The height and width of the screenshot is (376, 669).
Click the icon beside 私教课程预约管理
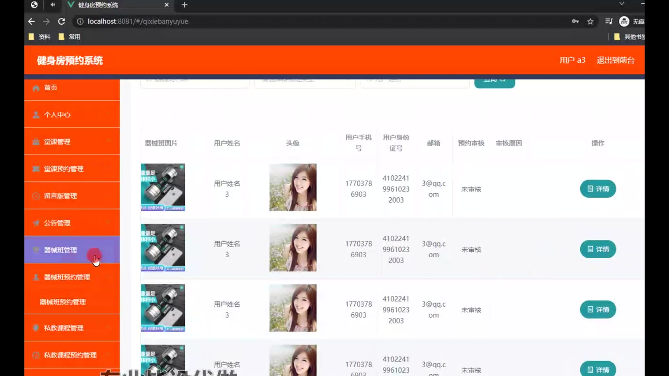[x=36, y=355]
